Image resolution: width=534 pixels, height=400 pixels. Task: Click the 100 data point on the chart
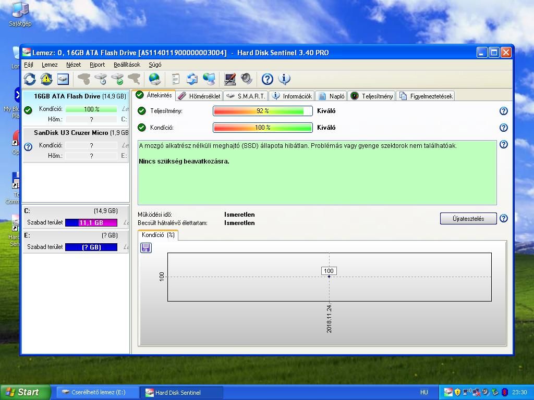(x=329, y=277)
